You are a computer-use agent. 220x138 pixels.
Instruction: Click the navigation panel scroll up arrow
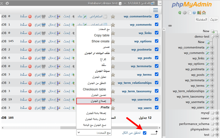pos(164,29)
